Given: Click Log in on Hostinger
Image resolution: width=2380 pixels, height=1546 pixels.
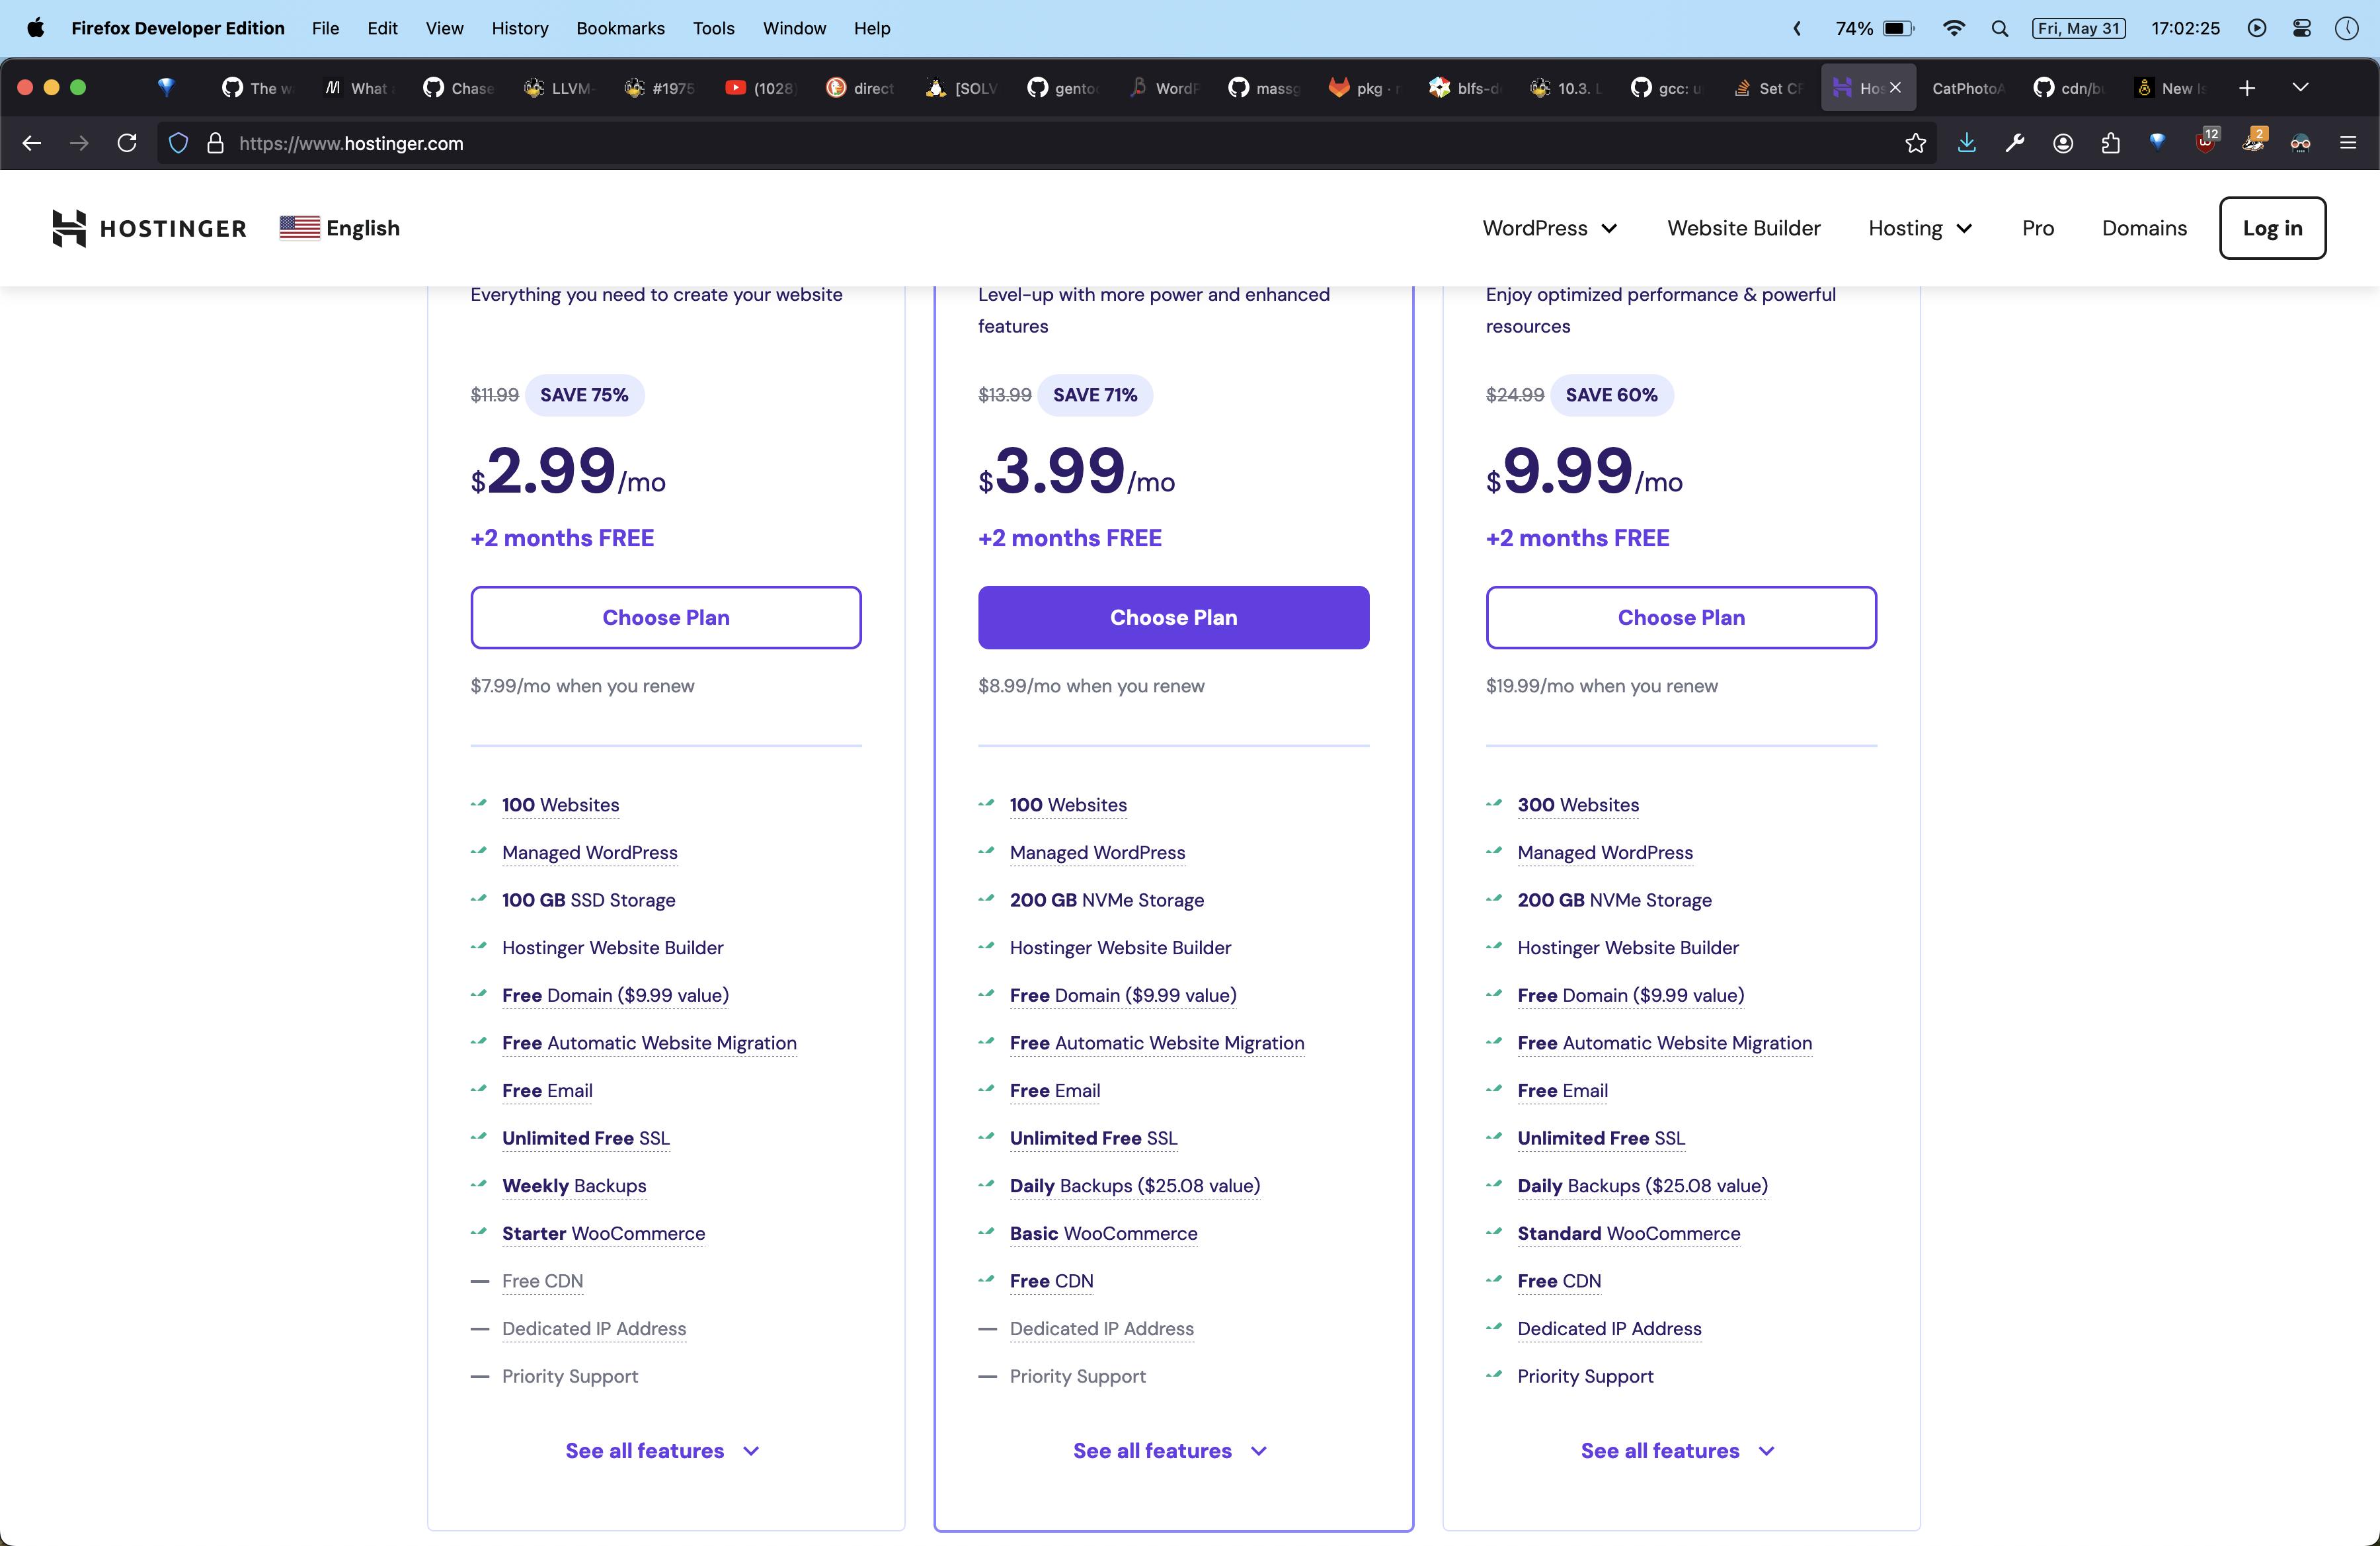Looking at the screenshot, I should click(2272, 228).
